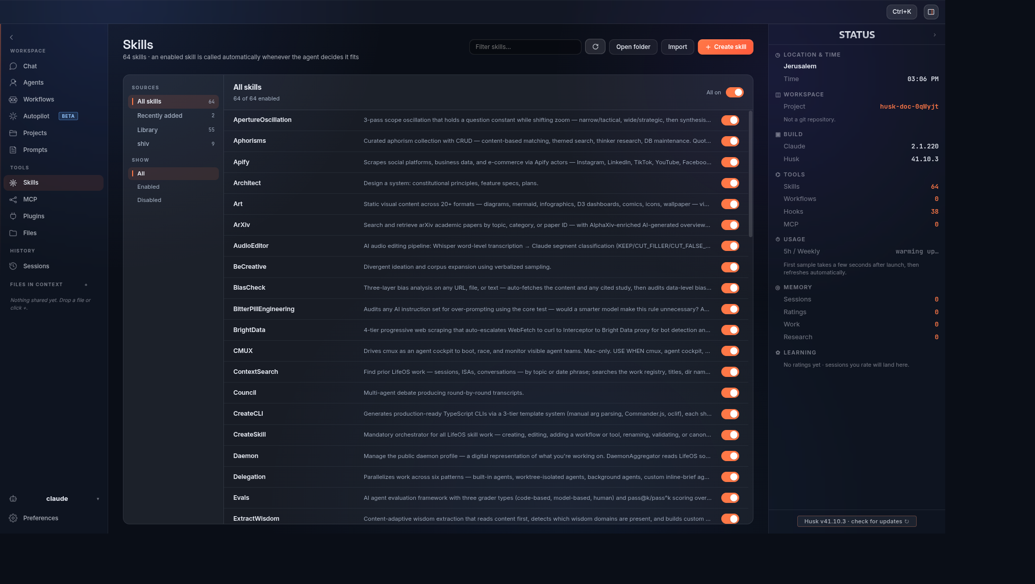Turn off the Council skill
This screenshot has width=1035, height=584.
[730, 393]
